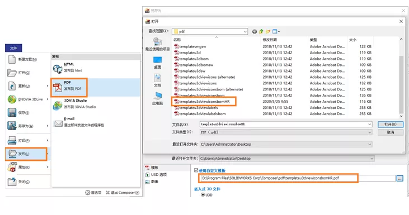Expand the File name combo box
409x215 pixels.
[x=369, y=125]
